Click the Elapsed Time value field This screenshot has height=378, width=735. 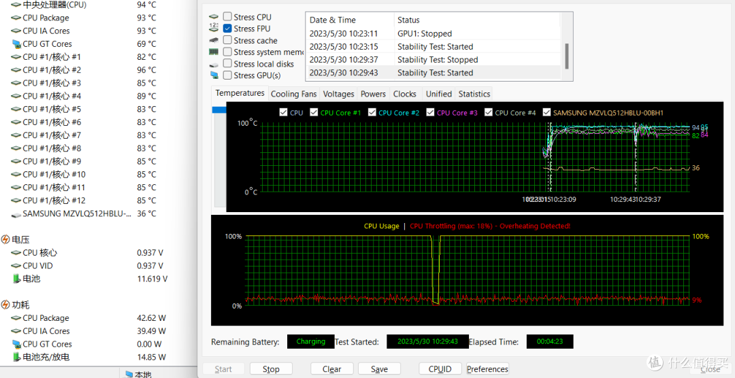pos(550,341)
